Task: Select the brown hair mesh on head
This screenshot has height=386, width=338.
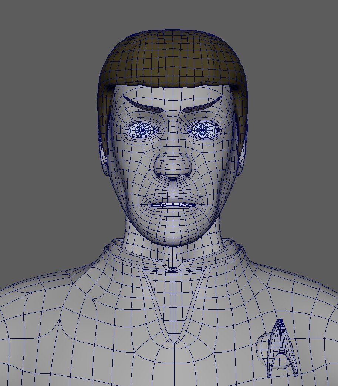Action: [173, 59]
